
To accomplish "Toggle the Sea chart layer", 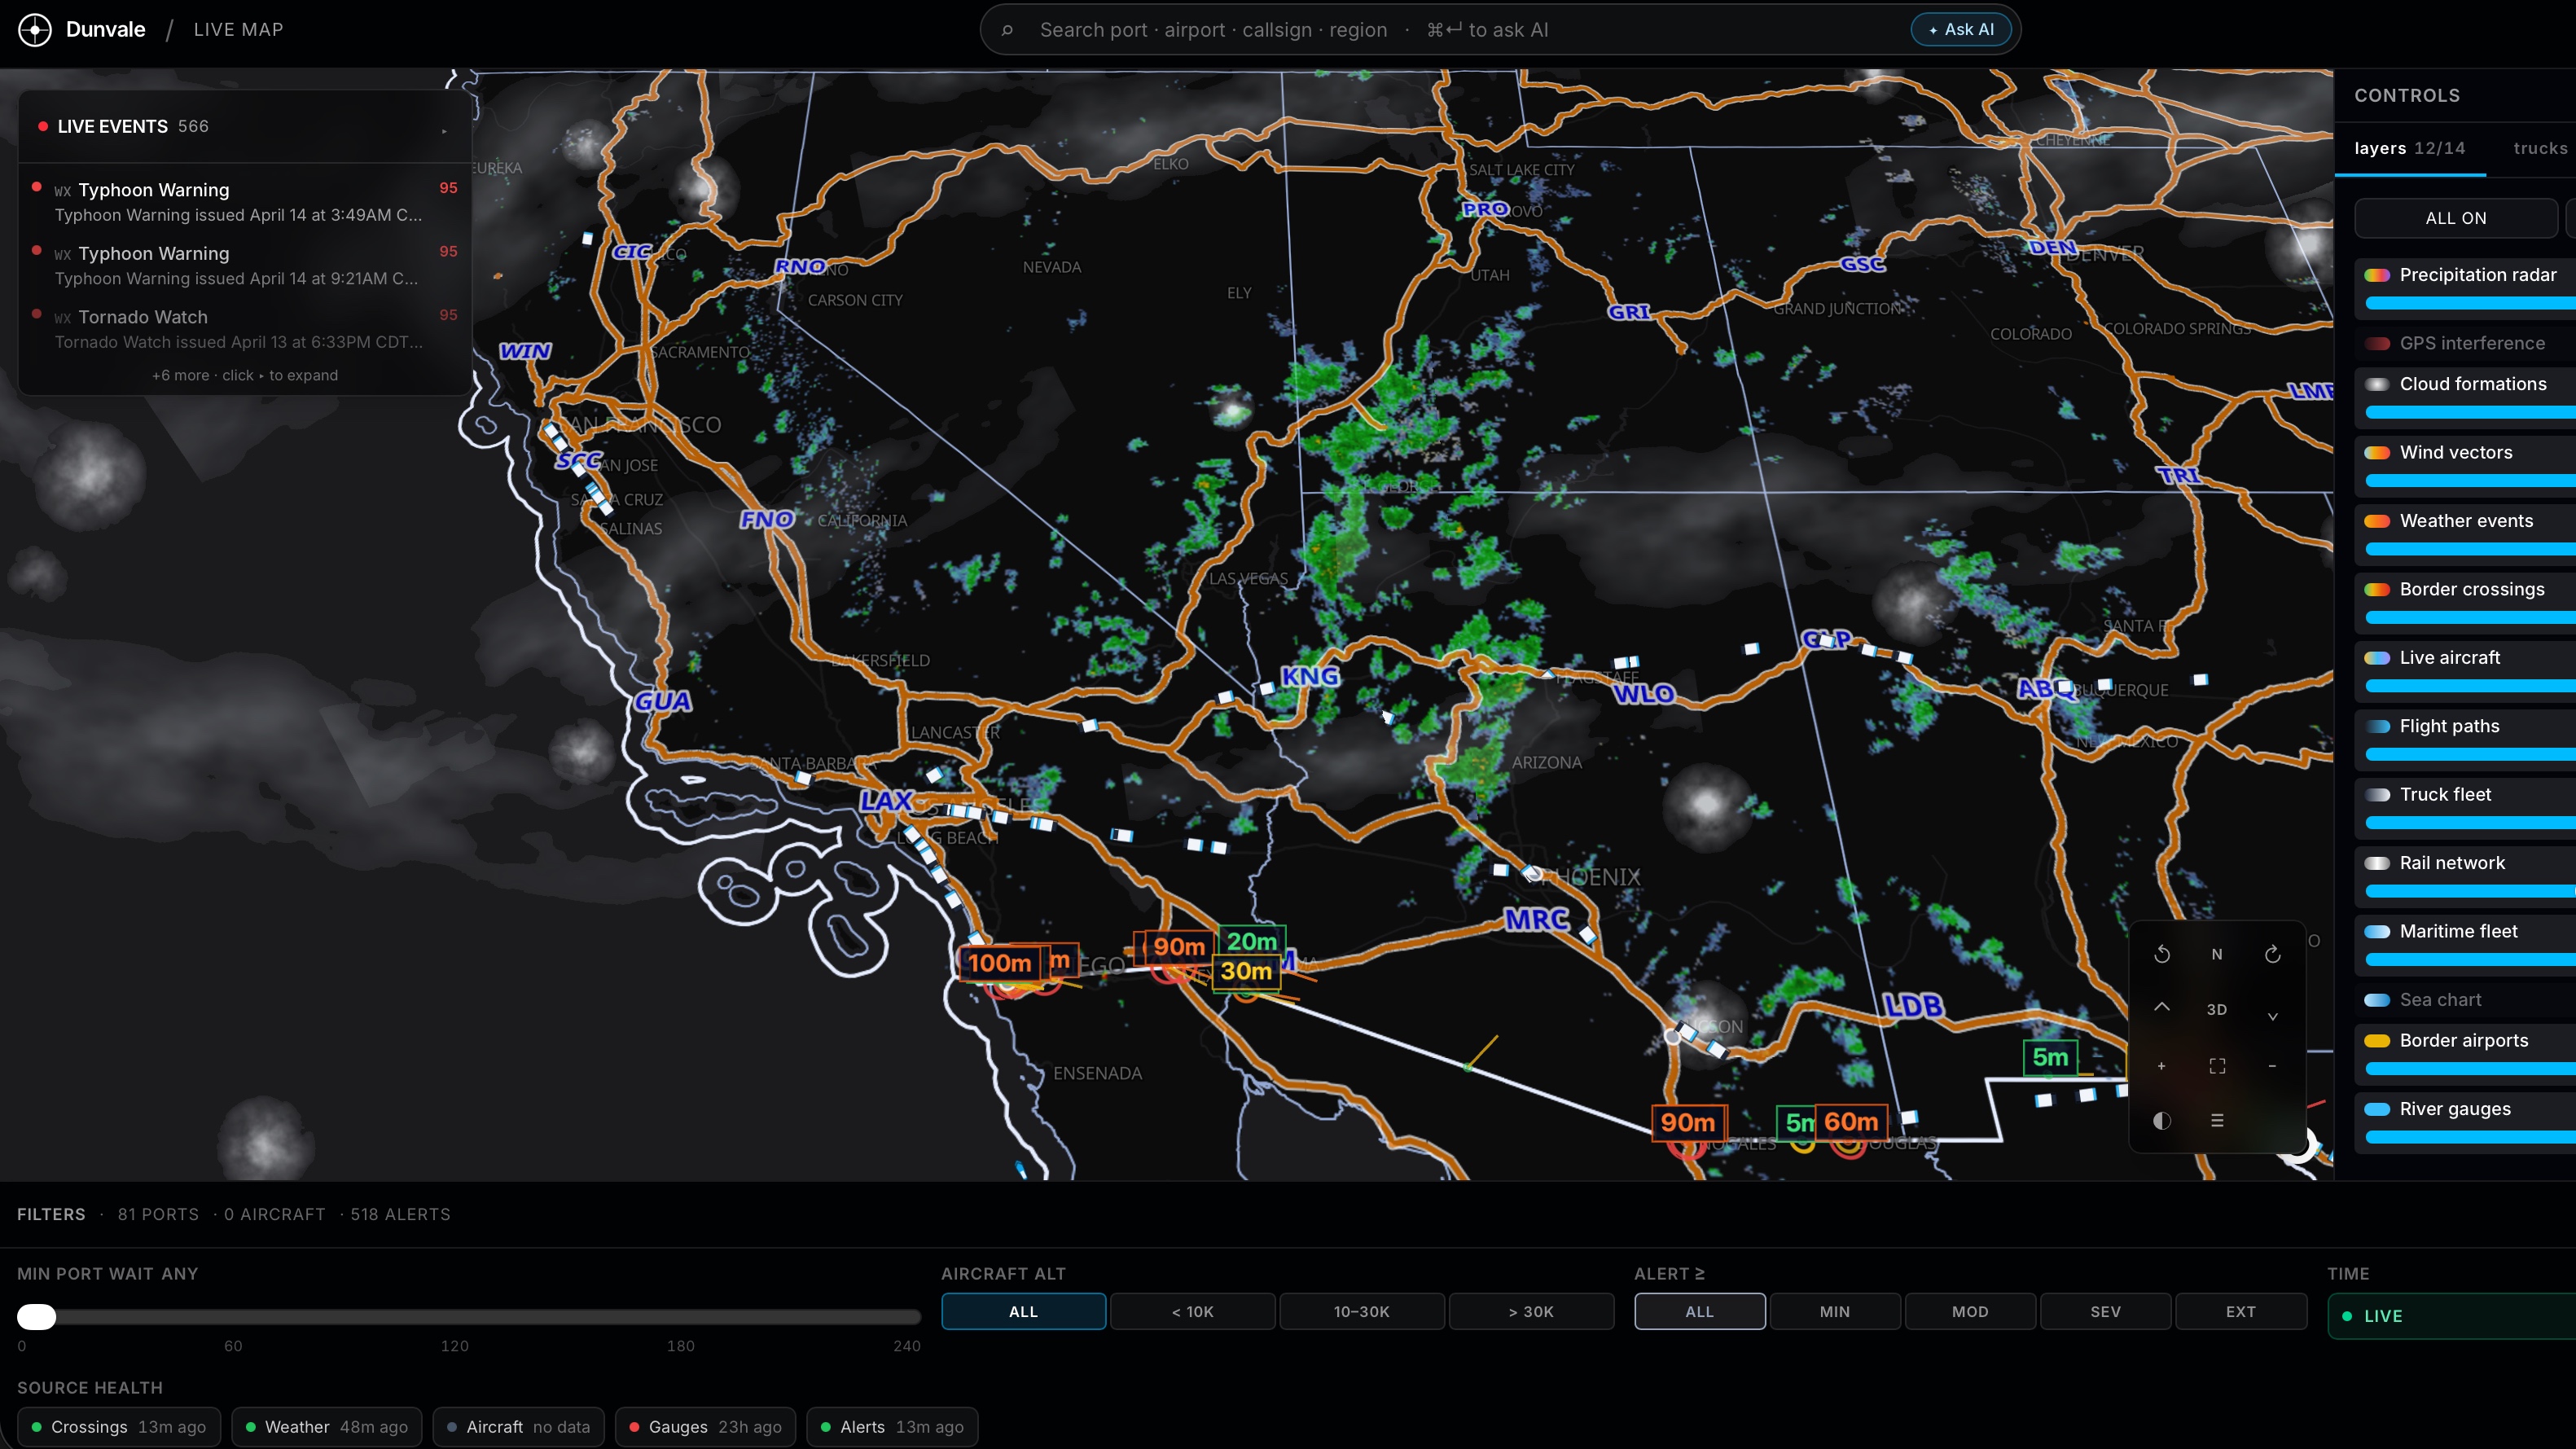I will (x=2439, y=999).
